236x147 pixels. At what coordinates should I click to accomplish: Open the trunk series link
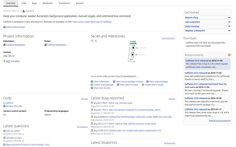(96, 76)
